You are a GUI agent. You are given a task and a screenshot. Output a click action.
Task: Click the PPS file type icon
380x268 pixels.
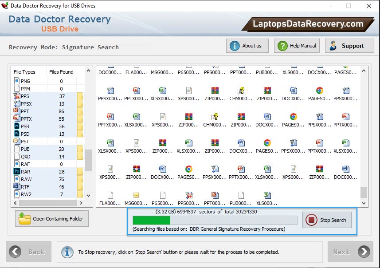[x=17, y=96]
